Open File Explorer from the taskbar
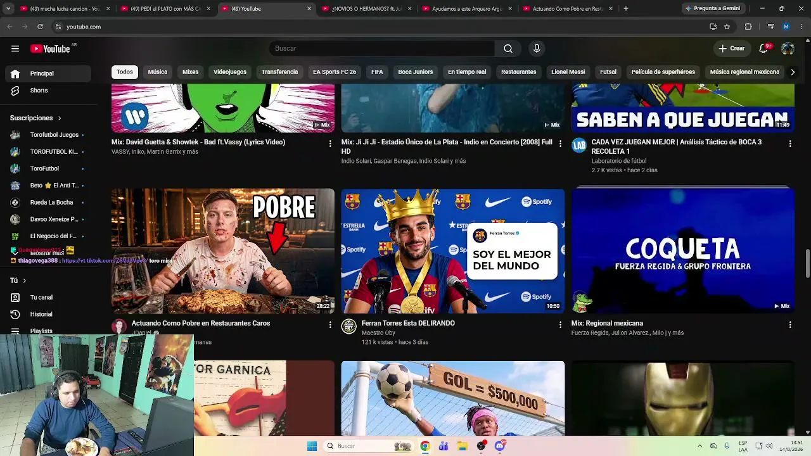 pos(463,446)
